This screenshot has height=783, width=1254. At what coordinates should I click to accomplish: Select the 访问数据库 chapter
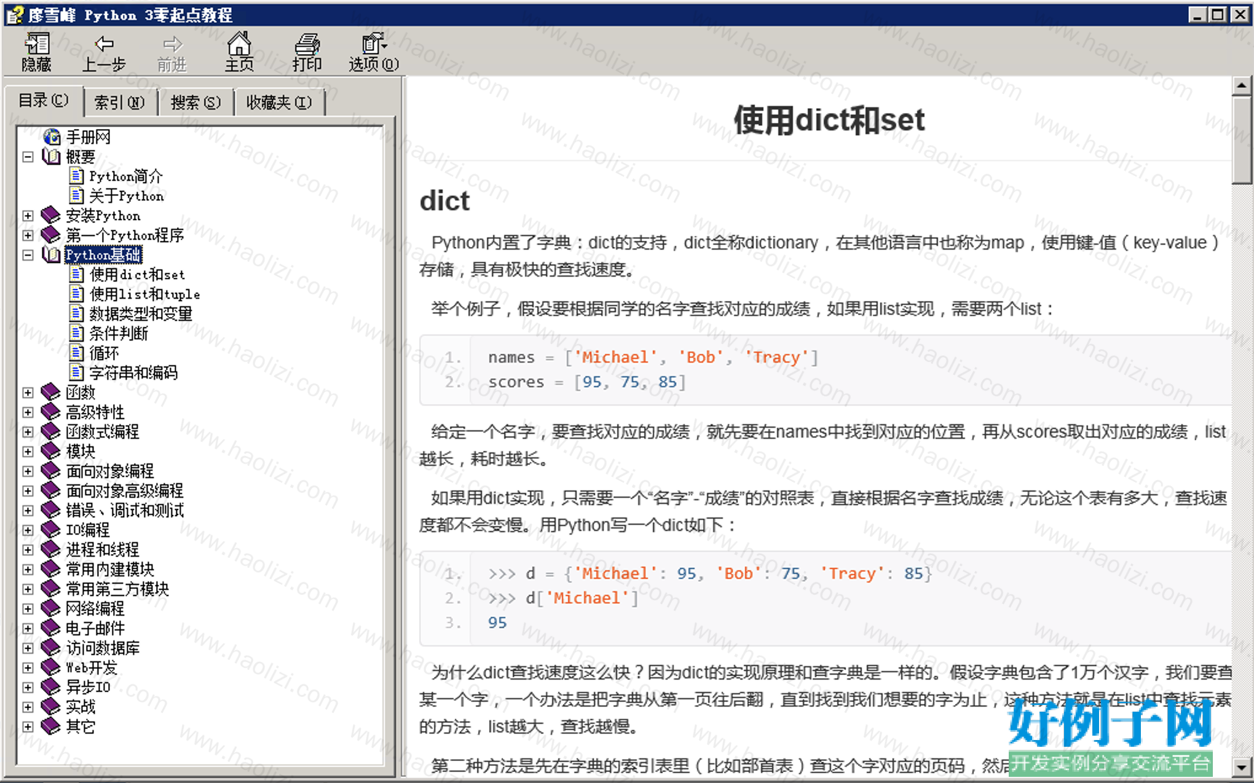pos(103,648)
